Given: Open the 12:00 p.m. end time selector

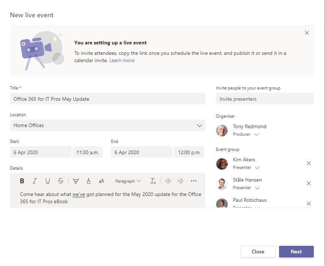Looking at the screenshot, I should [x=189, y=152].
